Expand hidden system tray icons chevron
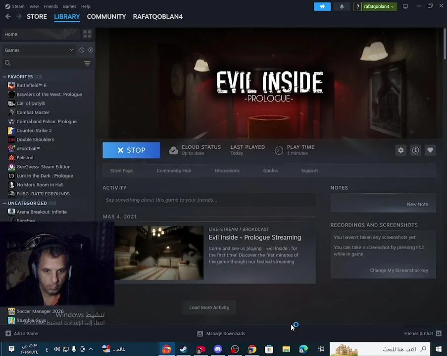Screen dimensions: 447x356 pyautogui.click(x=91, y=349)
